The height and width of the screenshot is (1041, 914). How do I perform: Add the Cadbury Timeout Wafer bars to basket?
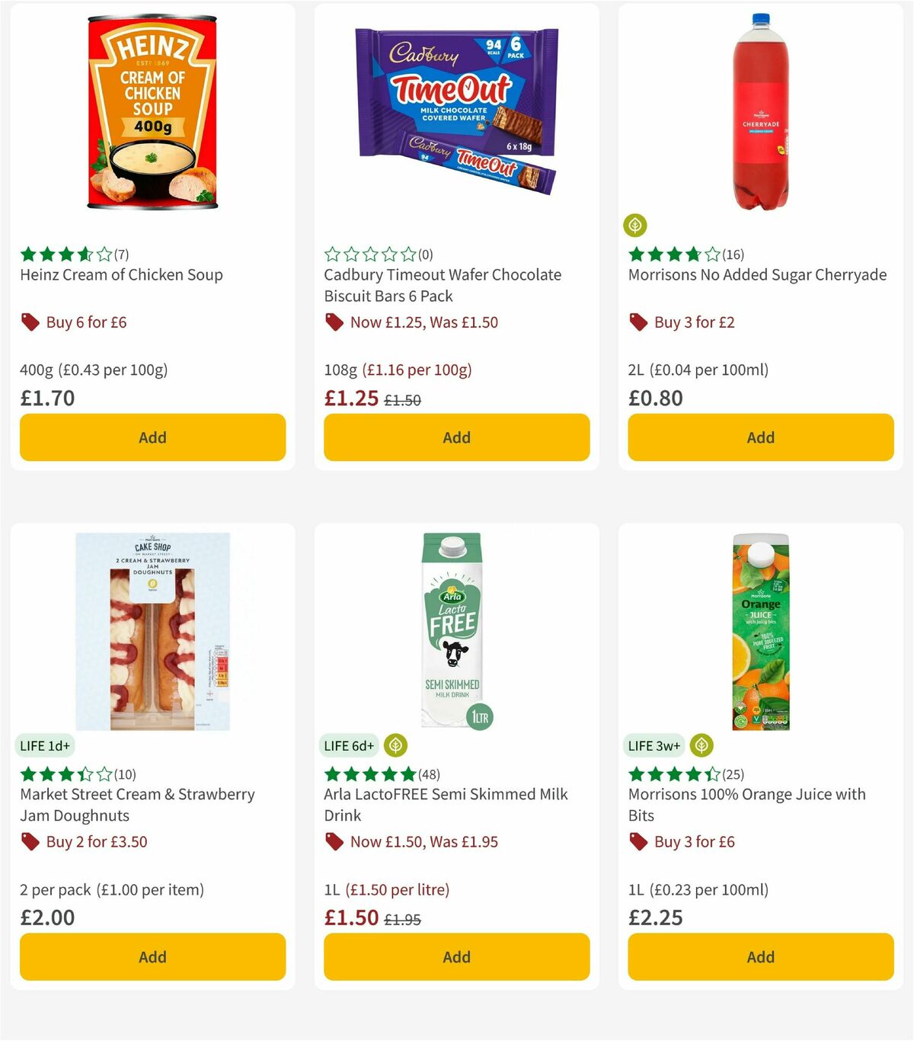pos(456,437)
